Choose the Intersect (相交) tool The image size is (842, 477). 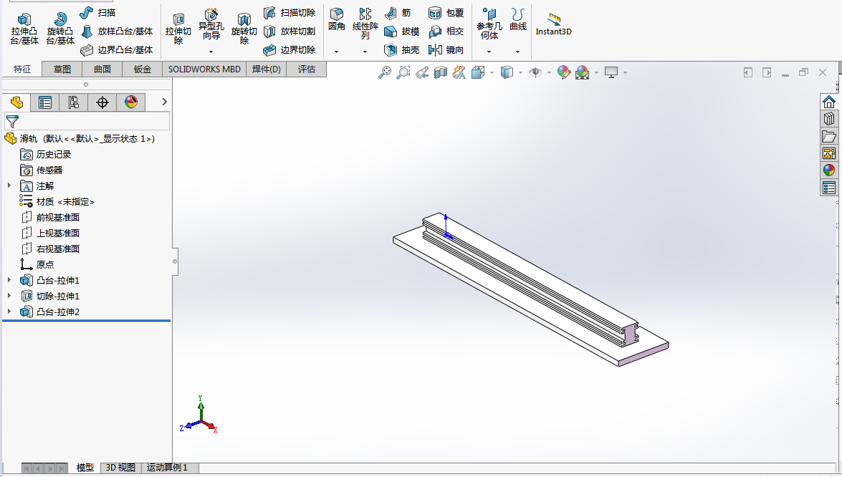(446, 32)
